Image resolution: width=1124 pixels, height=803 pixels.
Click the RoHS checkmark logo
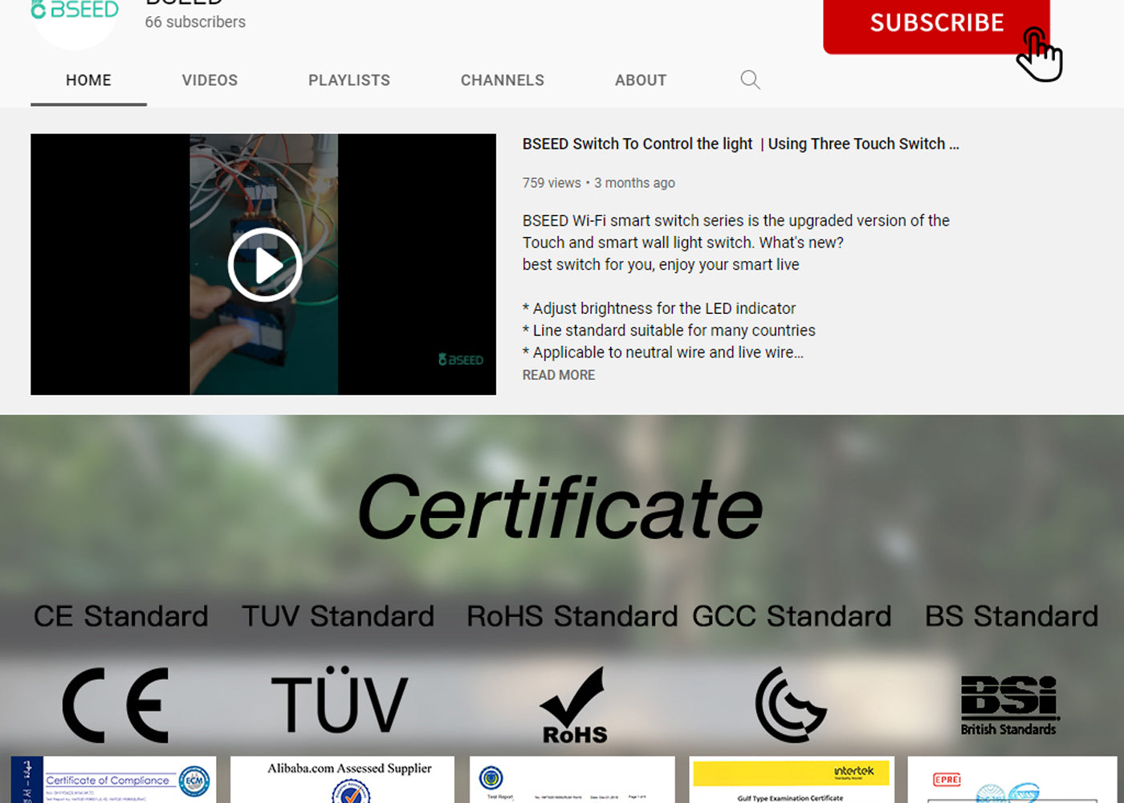574,705
